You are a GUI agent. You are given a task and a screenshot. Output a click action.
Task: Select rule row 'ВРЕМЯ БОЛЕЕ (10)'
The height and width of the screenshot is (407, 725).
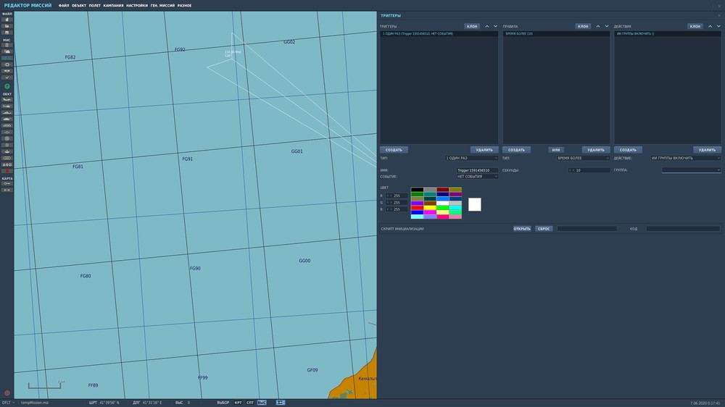click(x=556, y=34)
